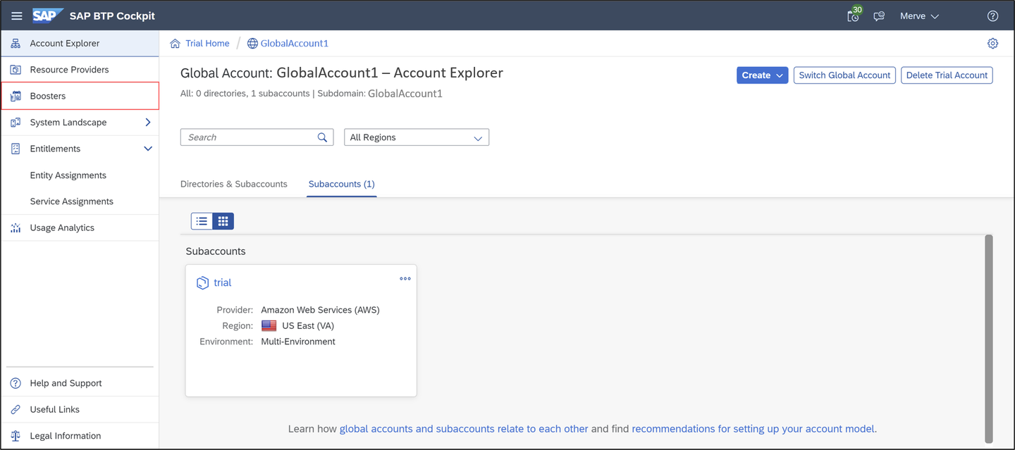Open the hamburger navigation menu

[17, 15]
